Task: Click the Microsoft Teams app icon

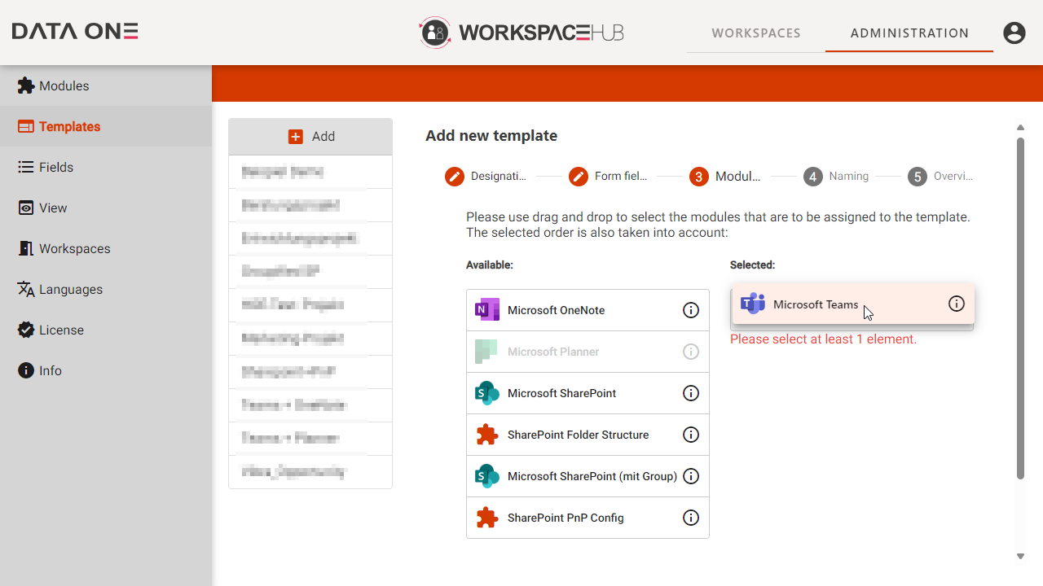Action: tap(752, 304)
